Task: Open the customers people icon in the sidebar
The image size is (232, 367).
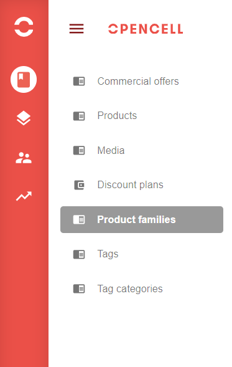Action: click(24, 158)
